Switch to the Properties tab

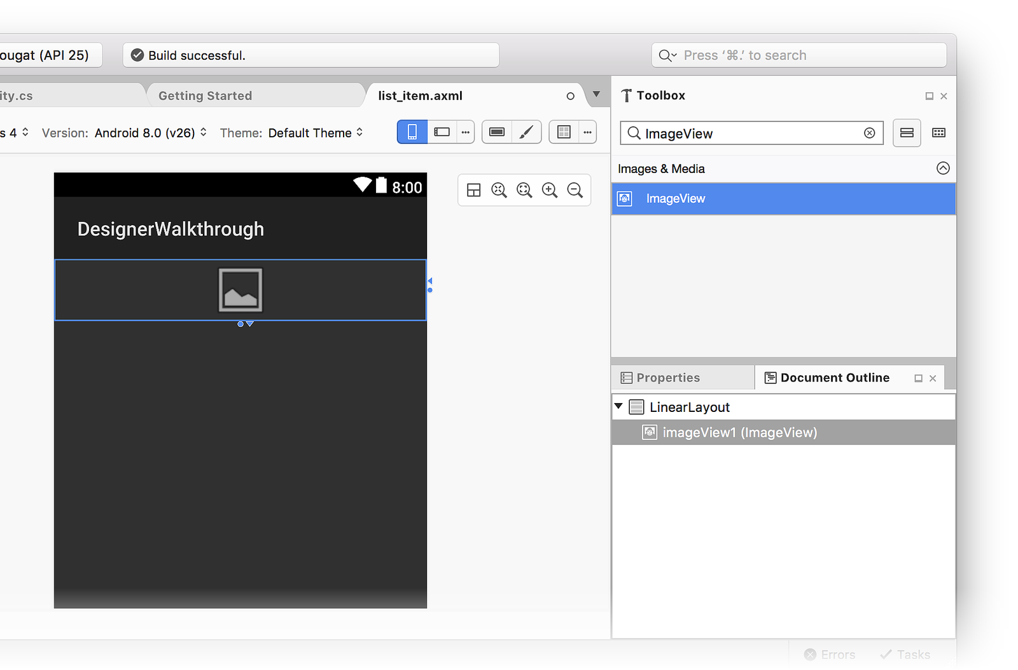point(683,378)
